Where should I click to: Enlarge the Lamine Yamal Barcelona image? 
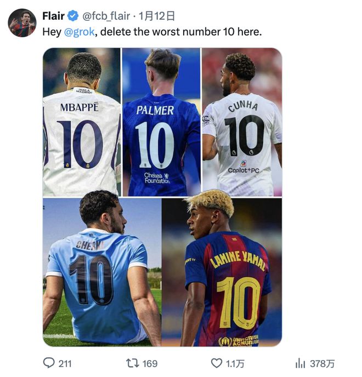222,272
